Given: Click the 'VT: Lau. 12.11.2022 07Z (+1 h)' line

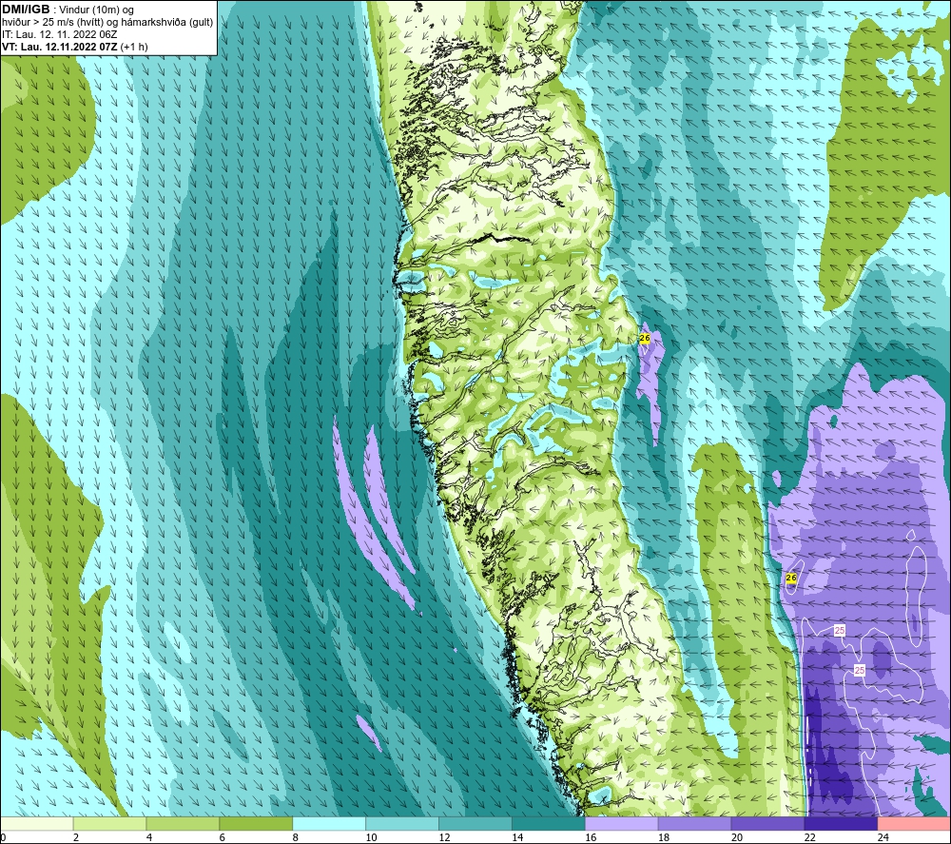Looking at the screenshot, I should coord(74,47).
